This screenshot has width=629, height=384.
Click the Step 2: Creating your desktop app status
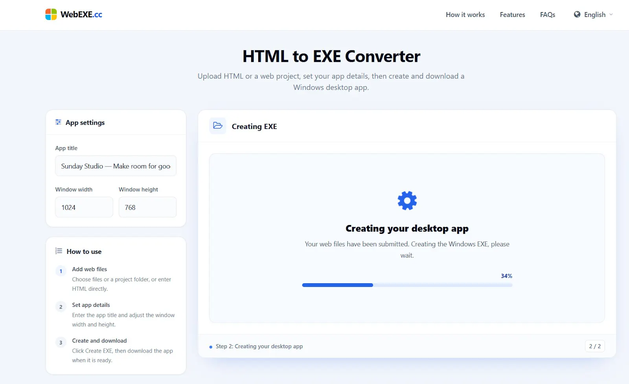[259, 346]
